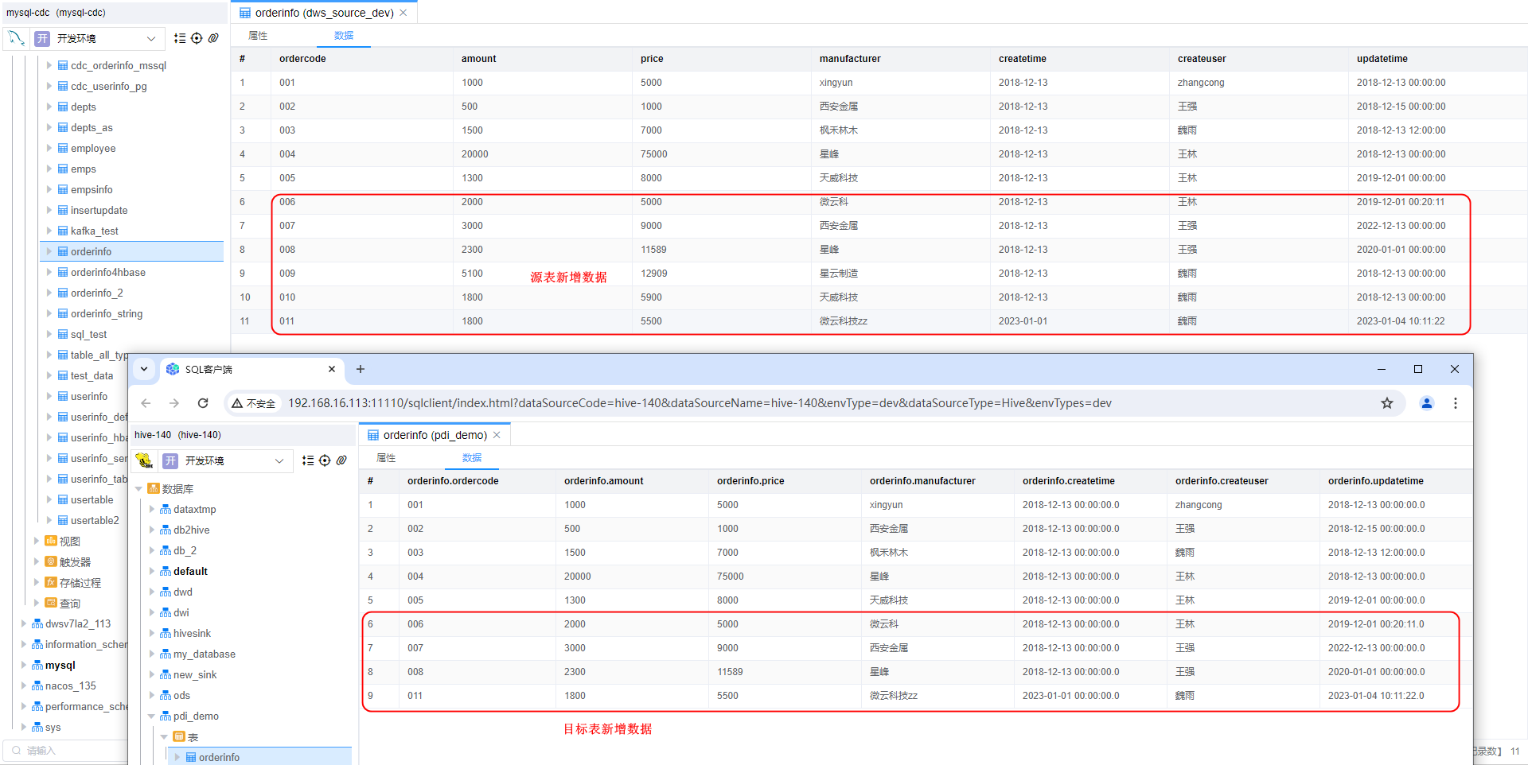The height and width of the screenshot is (765, 1528).
Task: Open Chrome's three-dot menu
Action: tap(1456, 403)
